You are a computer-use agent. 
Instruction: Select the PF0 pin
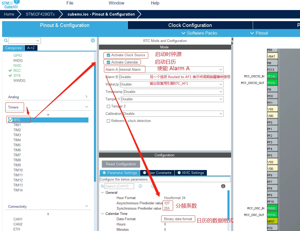tap(273, 122)
